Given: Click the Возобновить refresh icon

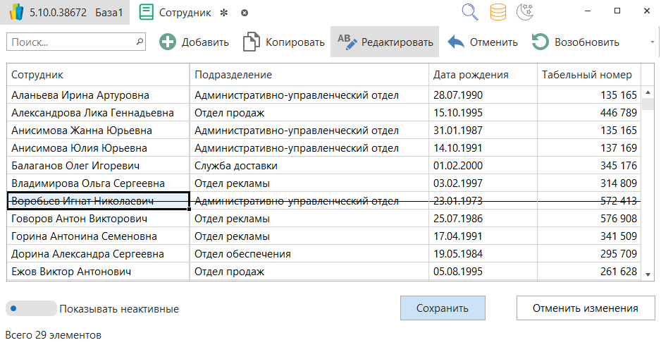Looking at the screenshot, I should pos(540,42).
